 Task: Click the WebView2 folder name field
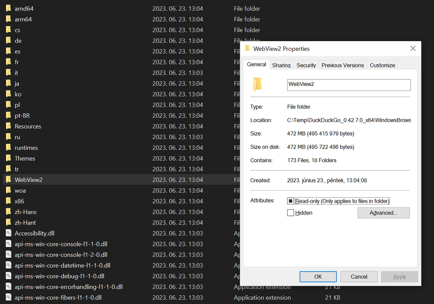[x=349, y=85]
